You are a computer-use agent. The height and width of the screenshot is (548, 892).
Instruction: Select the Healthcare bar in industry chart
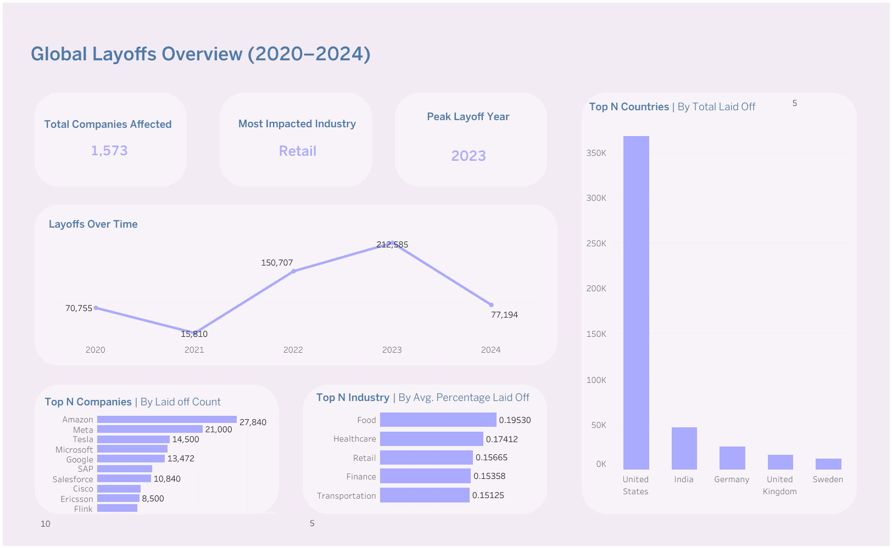[431, 439]
